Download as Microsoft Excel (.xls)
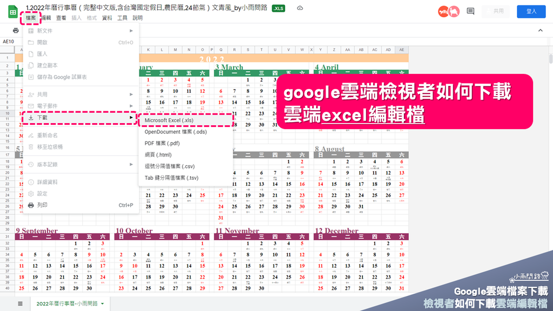The width and height of the screenshot is (553, 311). click(x=186, y=120)
